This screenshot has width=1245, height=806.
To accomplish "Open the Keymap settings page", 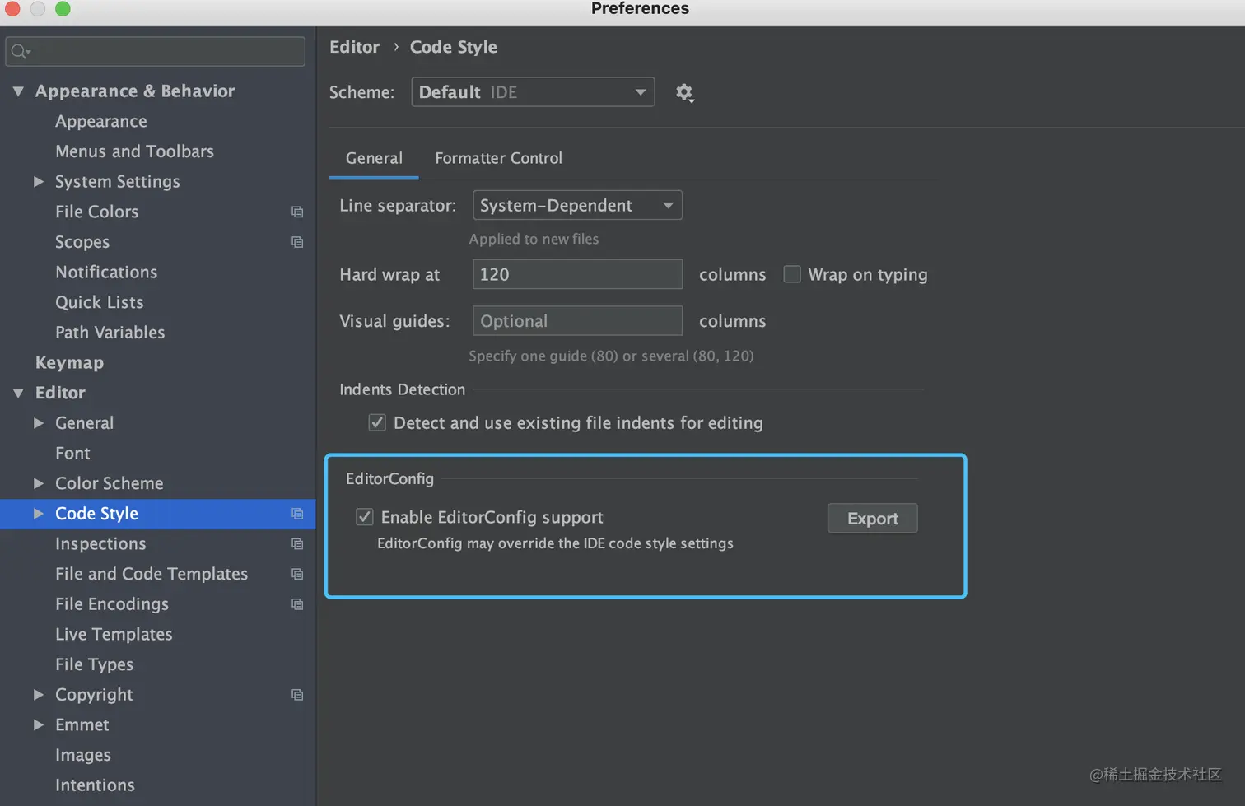I will point(69,362).
